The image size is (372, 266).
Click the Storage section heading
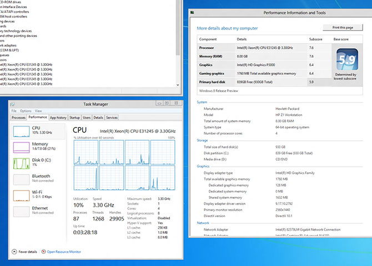[x=202, y=140]
